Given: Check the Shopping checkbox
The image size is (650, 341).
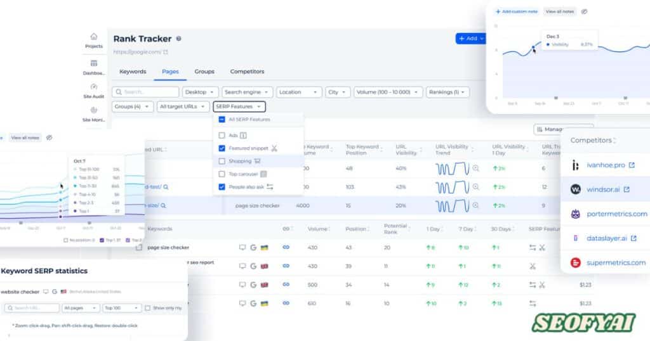Looking at the screenshot, I should point(222,161).
